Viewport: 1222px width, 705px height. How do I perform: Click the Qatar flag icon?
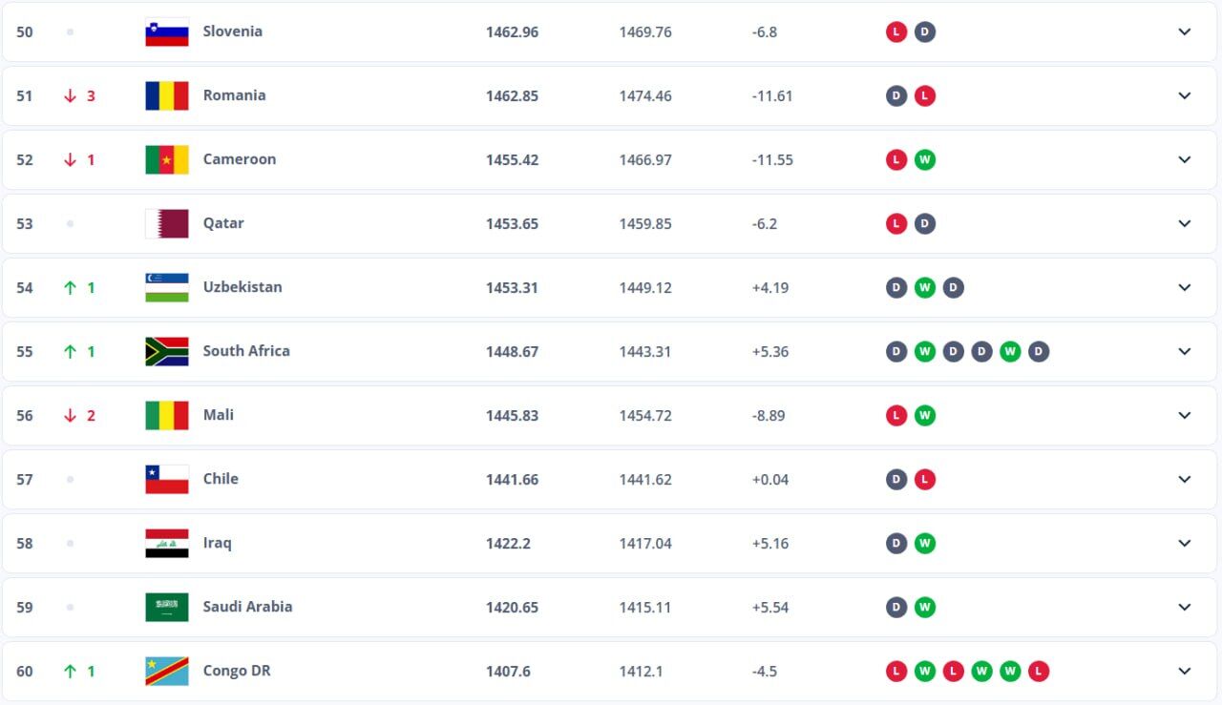click(167, 223)
